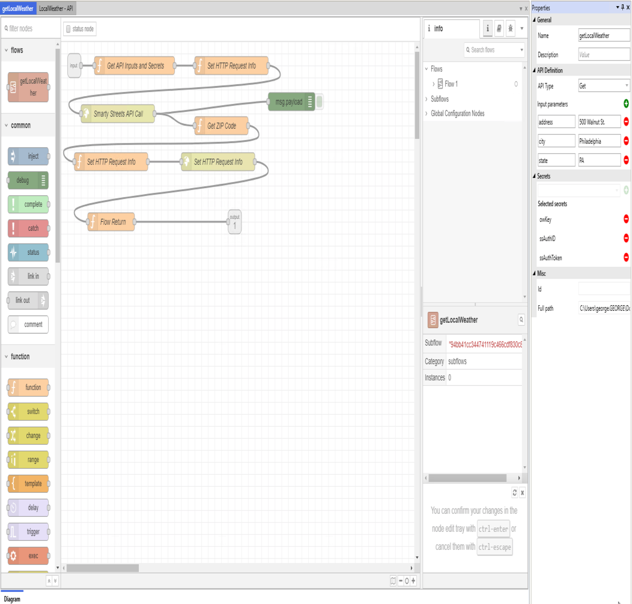Click the green add input parameter button
Screen dimensions: 632x604
click(626, 104)
